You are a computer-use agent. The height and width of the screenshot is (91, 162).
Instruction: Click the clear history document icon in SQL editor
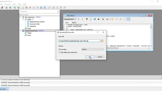click(x=91, y=19)
